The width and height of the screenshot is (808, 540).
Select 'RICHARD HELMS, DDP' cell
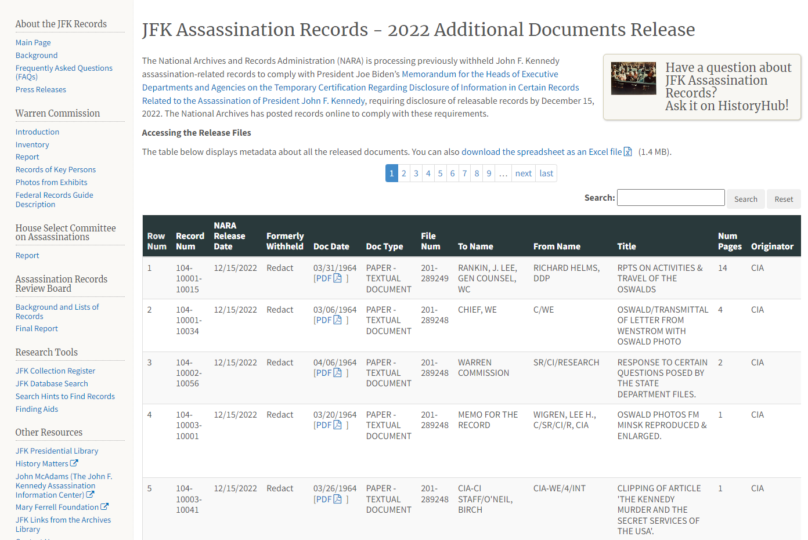(567, 273)
